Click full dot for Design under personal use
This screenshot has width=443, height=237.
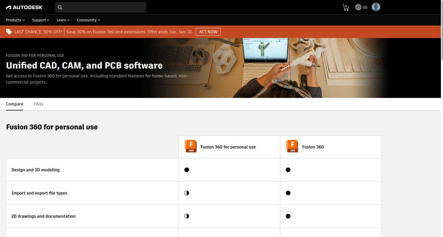[187, 170]
